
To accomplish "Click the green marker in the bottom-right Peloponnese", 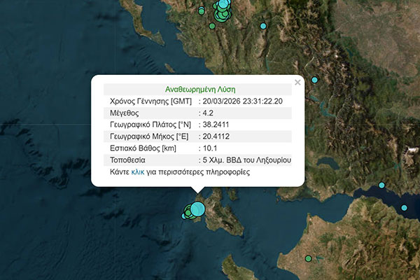I will point(307,259).
